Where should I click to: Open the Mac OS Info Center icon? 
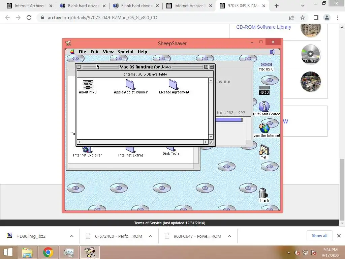(x=264, y=107)
